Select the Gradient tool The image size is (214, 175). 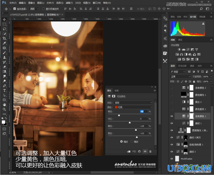[x=4, y=72]
